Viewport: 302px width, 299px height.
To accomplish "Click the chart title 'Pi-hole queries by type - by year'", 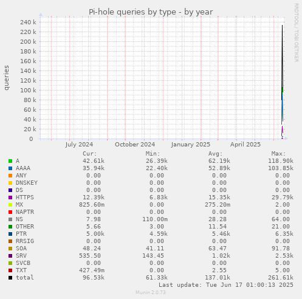I will coord(151,12).
